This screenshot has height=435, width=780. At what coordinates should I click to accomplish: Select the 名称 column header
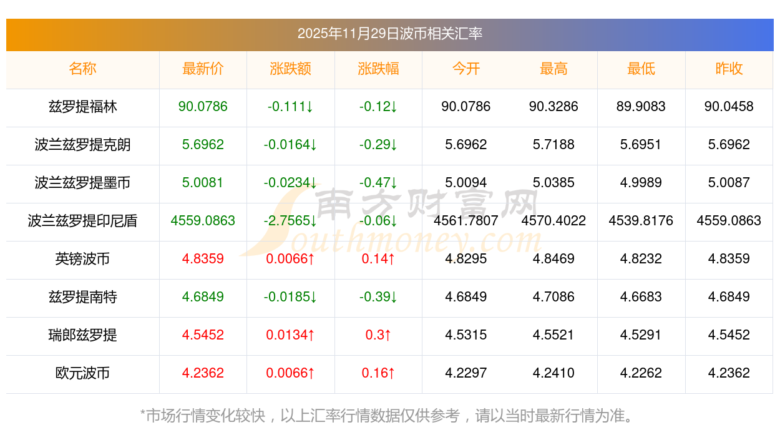(x=82, y=69)
